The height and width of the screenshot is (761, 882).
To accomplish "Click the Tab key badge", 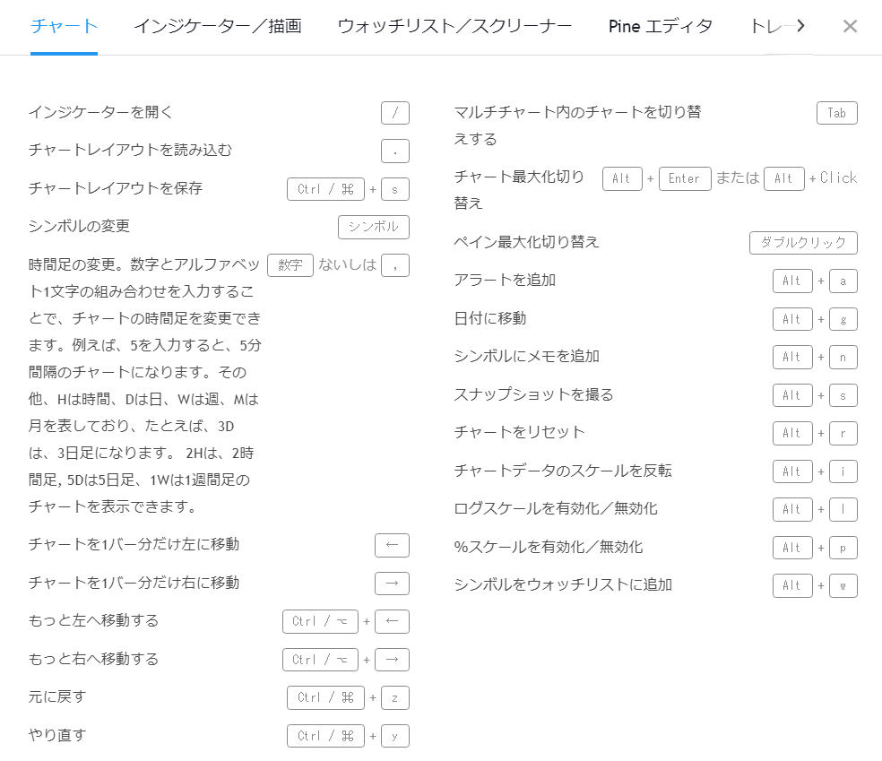I will [x=836, y=113].
